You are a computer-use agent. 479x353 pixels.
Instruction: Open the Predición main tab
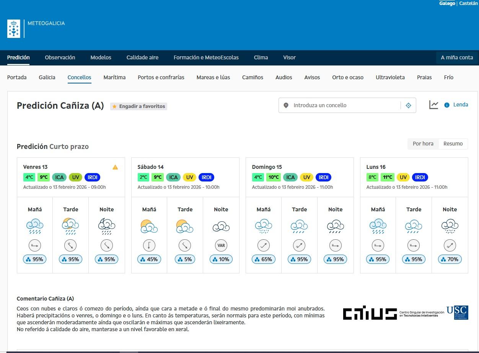18,57
